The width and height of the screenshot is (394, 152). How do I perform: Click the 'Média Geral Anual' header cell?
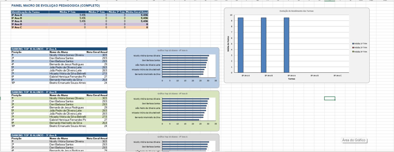[x=137, y=12]
